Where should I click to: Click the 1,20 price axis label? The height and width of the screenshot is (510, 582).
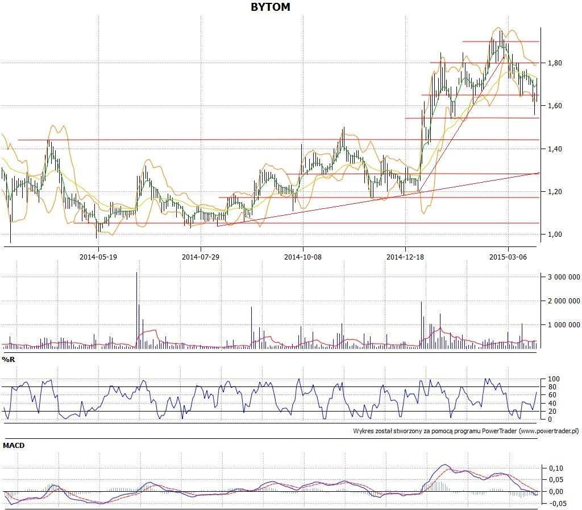[555, 192]
